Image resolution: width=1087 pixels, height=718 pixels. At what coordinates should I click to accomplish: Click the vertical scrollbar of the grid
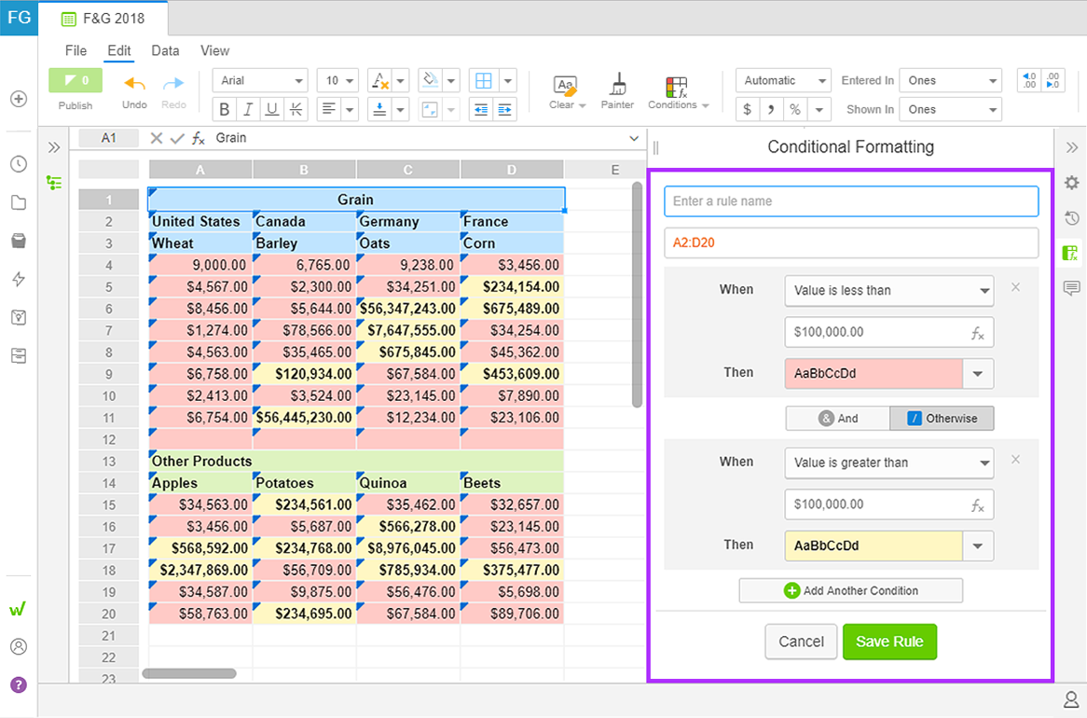coord(637,295)
